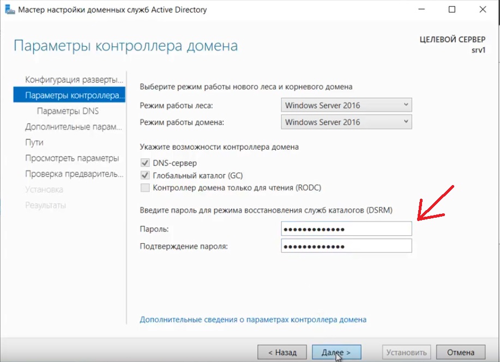This screenshot has width=500, height=362.
Task: Close the Active Directory wizard window
Action: 483,10
